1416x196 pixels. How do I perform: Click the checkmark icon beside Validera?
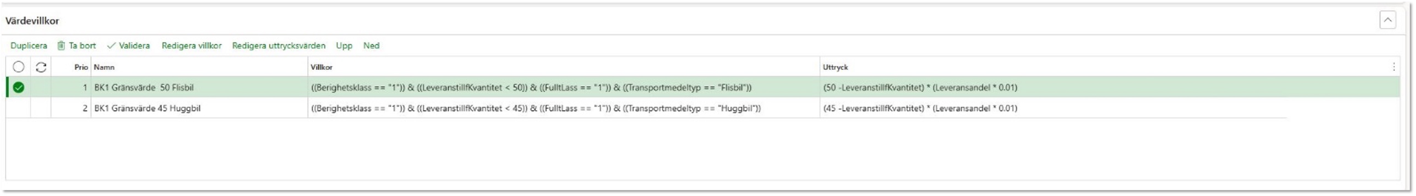[111, 46]
